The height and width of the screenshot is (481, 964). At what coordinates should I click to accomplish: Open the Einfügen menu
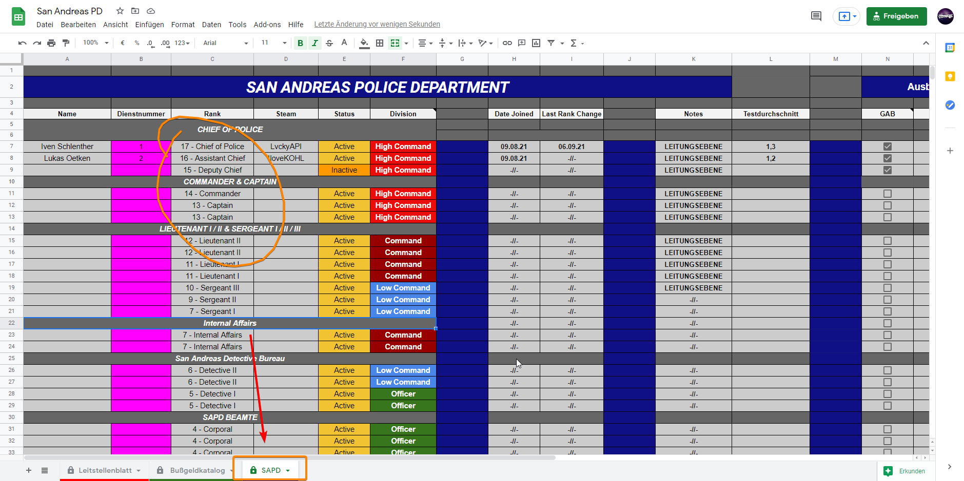click(149, 25)
